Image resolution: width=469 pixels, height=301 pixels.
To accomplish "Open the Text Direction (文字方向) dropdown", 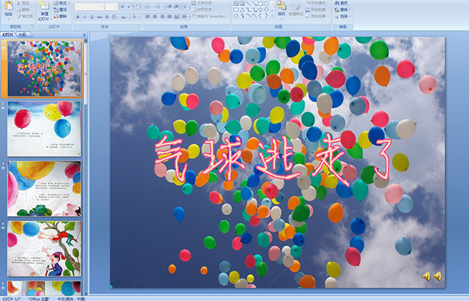I will 203,3.
